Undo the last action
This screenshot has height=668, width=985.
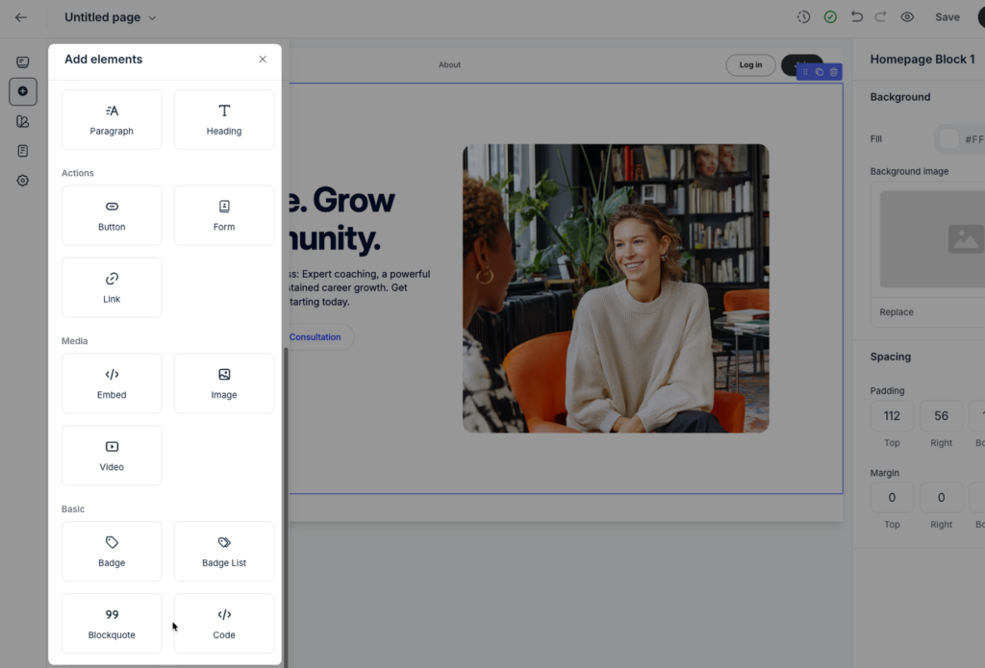(x=856, y=17)
